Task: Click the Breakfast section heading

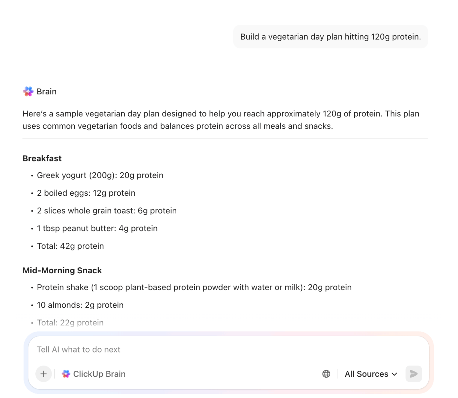Action: click(42, 158)
